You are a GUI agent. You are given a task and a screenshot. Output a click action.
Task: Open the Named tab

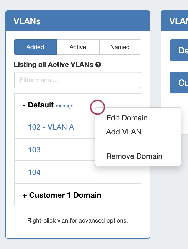pos(120,47)
